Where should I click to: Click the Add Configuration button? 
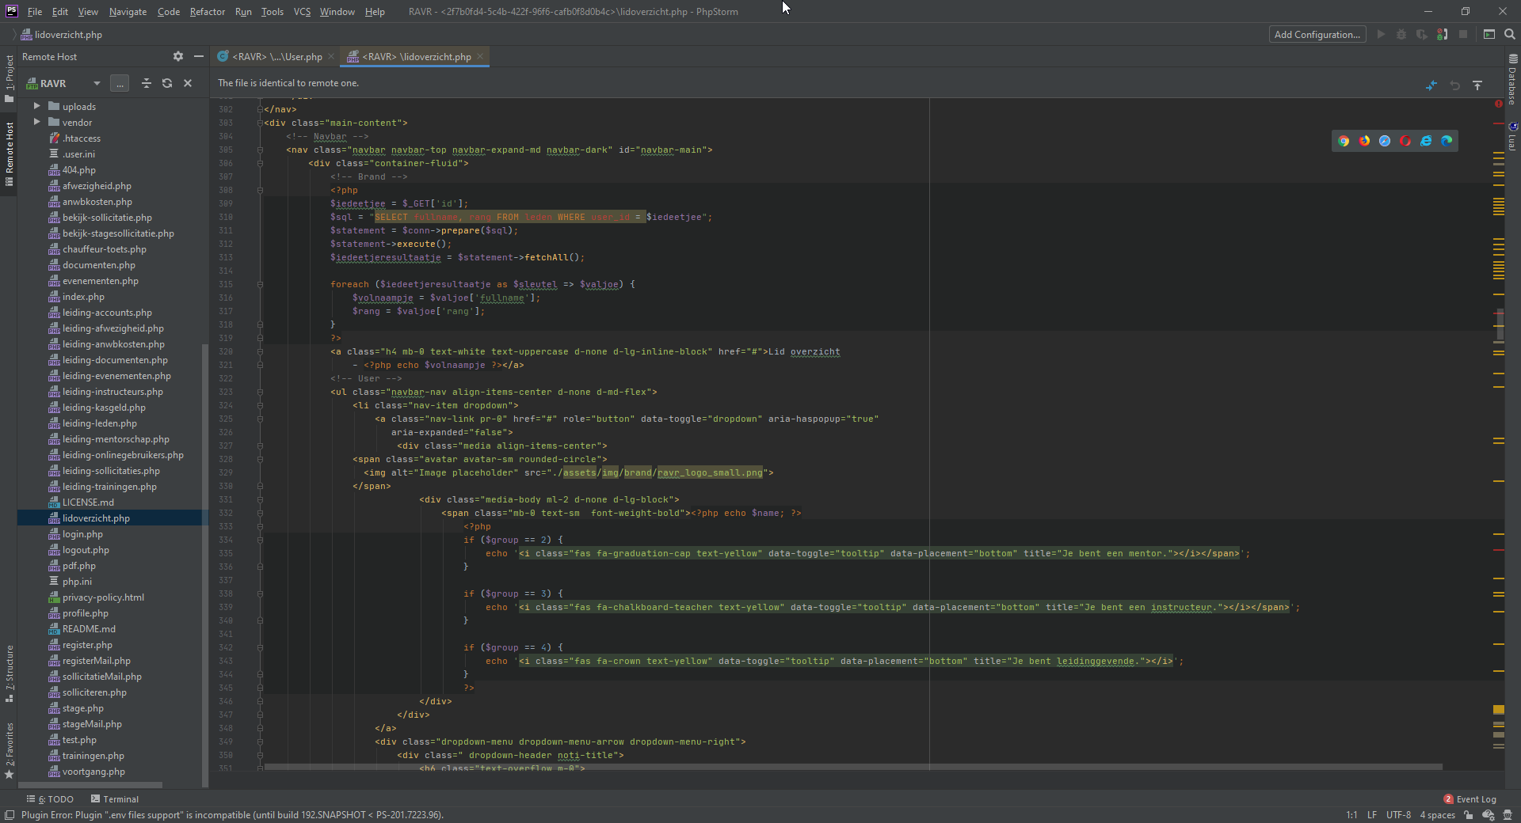(x=1317, y=34)
